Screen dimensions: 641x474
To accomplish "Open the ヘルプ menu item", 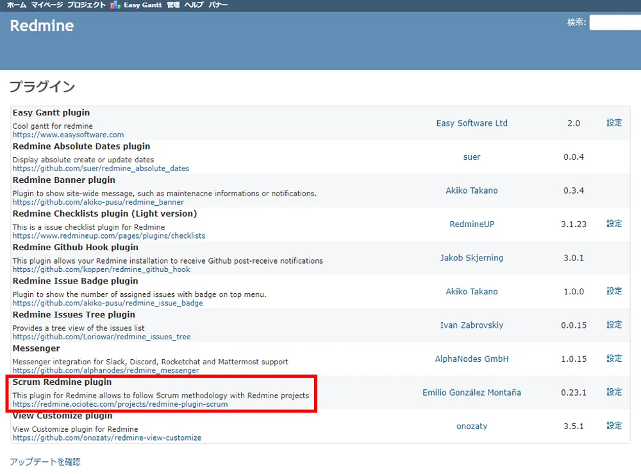I will 194,5.
